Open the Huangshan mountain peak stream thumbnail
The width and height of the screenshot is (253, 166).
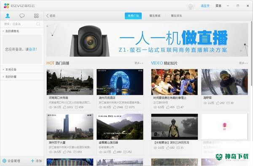point(120,127)
